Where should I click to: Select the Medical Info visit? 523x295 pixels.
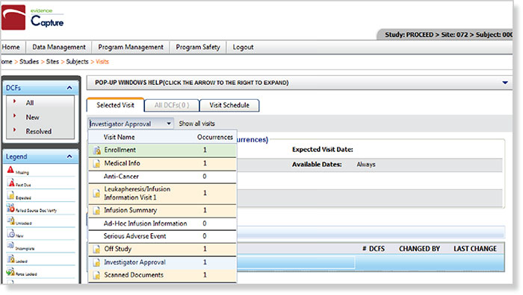tap(162, 164)
